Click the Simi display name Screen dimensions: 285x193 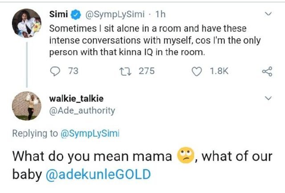pos(58,15)
